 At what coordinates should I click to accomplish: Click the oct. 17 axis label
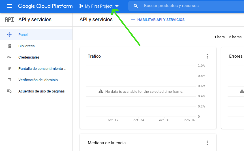113,120
